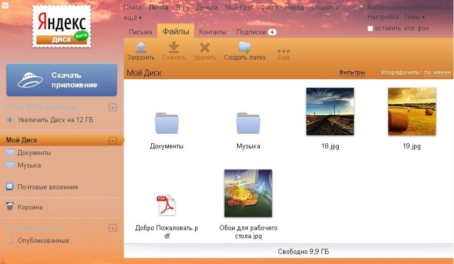Click the Скачать приложение button

coord(61,80)
